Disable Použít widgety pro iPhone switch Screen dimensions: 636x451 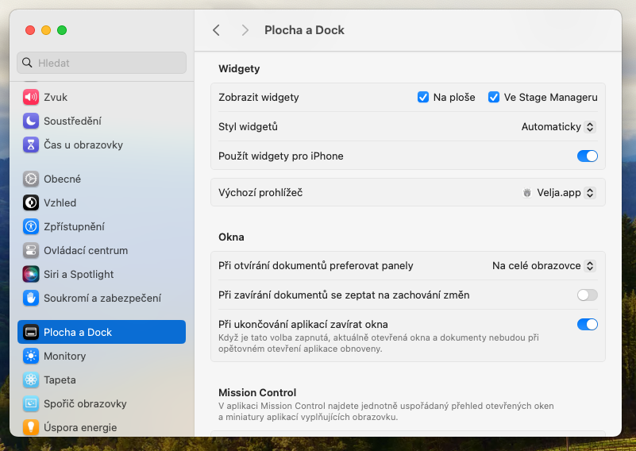coord(587,156)
